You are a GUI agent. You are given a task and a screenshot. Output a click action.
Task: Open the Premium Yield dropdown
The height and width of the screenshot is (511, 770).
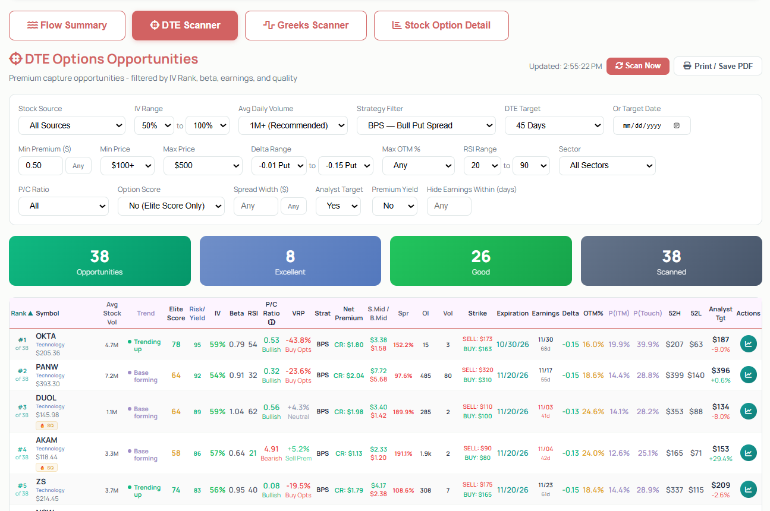click(395, 206)
